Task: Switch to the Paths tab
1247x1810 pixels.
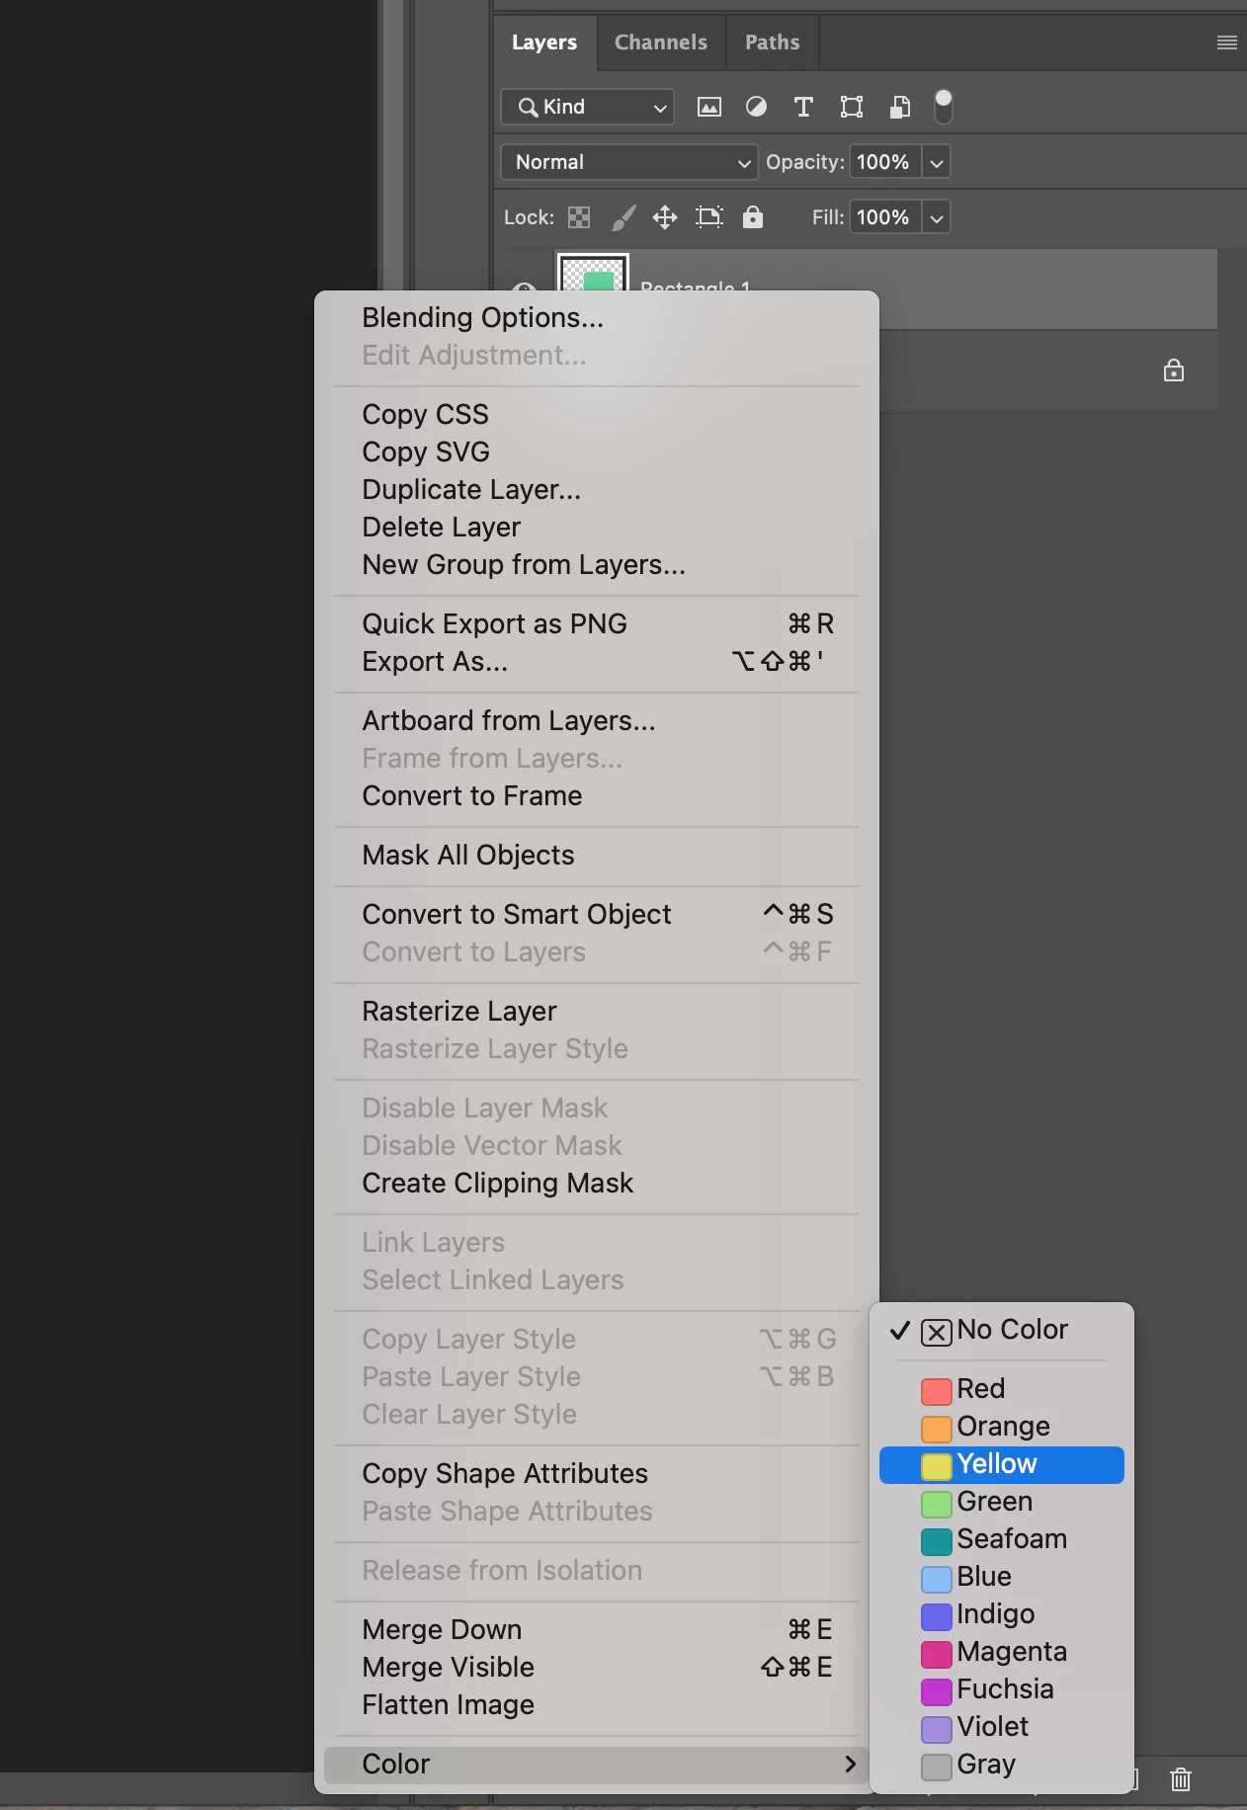Action: (773, 42)
